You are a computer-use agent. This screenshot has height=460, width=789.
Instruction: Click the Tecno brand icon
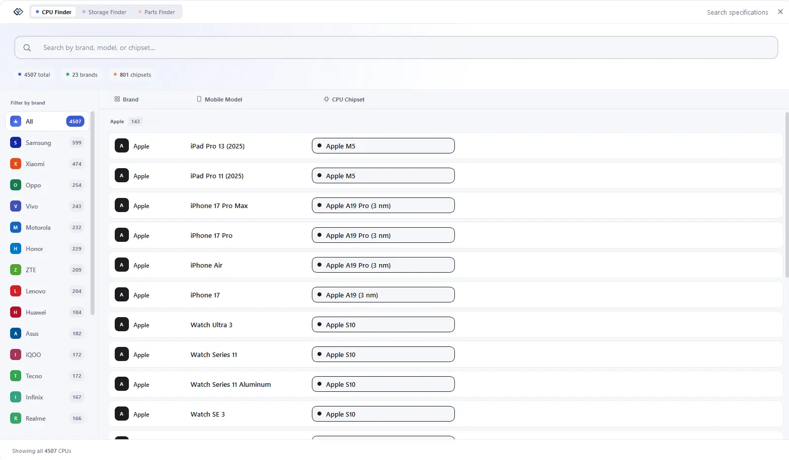pyautogui.click(x=16, y=376)
